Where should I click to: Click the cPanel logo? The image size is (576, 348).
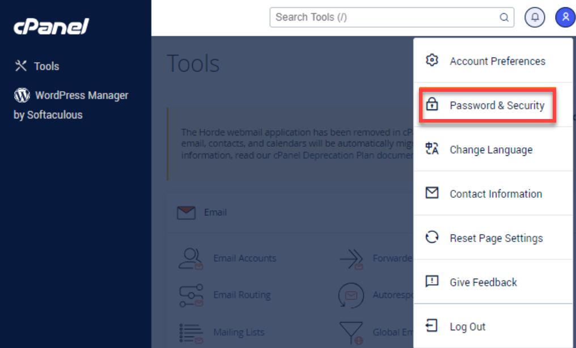(51, 26)
